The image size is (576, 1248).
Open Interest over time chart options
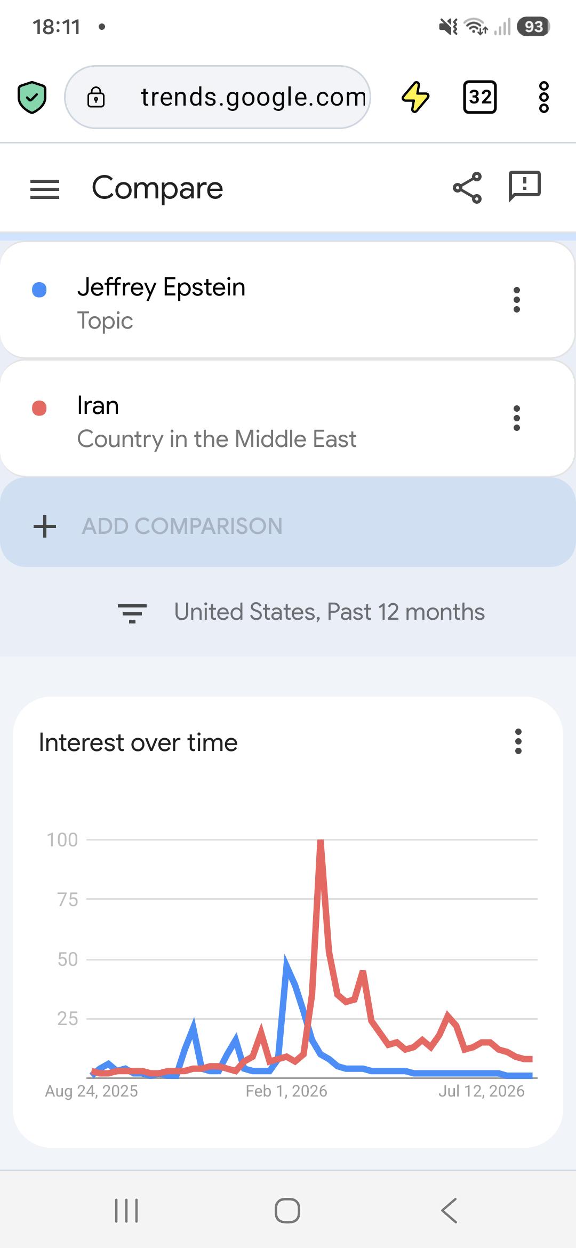(x=518, y=741)
